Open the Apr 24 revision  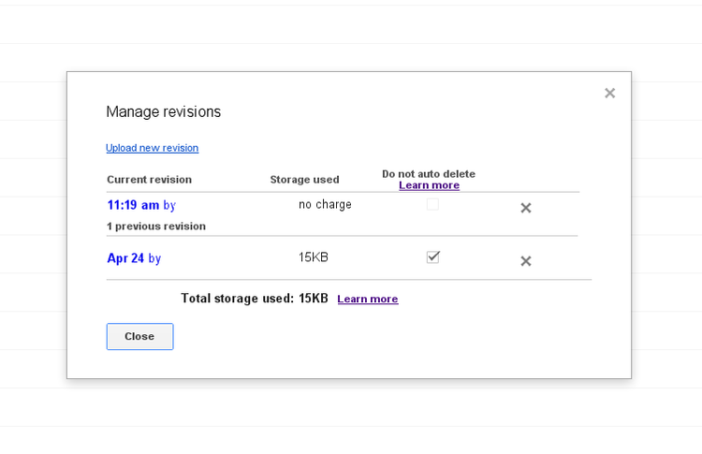pyautogui.click(x=125, y=258)
